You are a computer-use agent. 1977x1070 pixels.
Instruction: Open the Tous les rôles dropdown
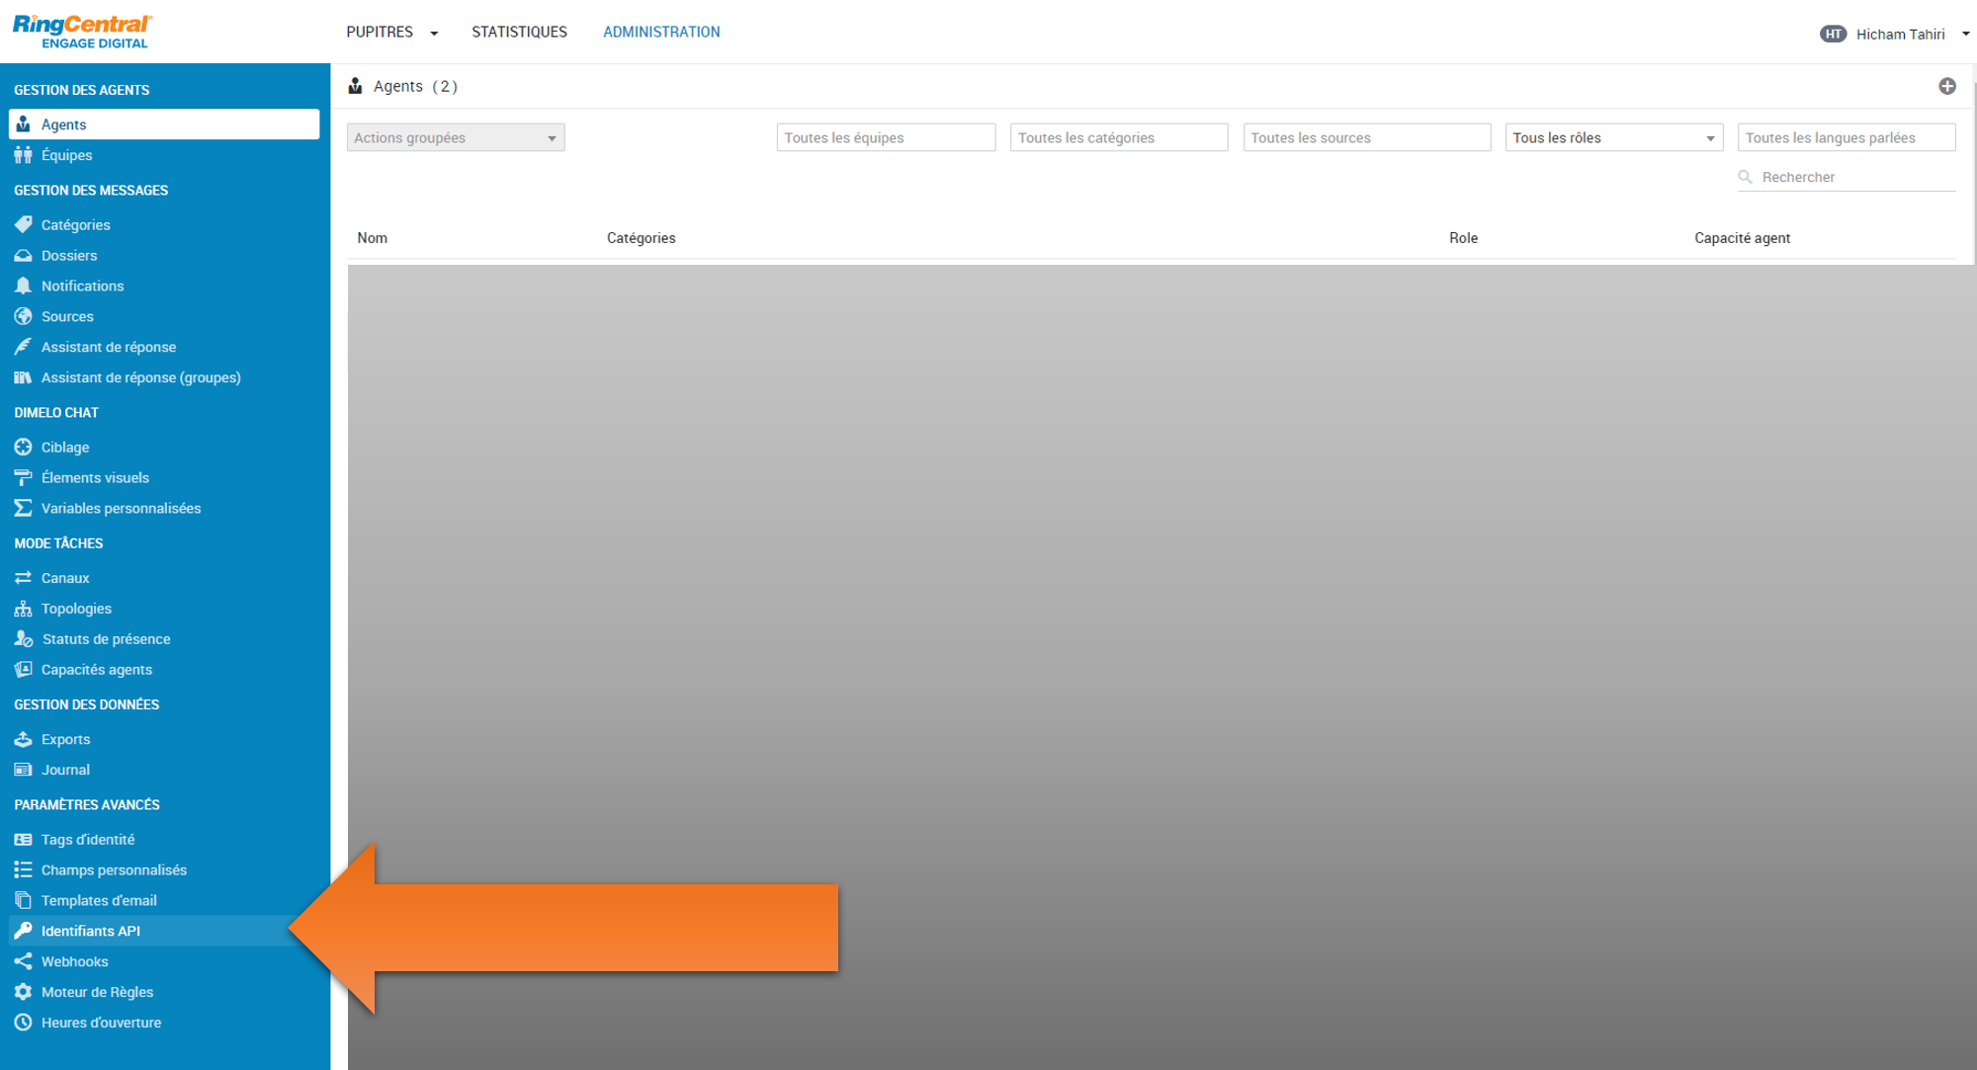click(1613, 137)
